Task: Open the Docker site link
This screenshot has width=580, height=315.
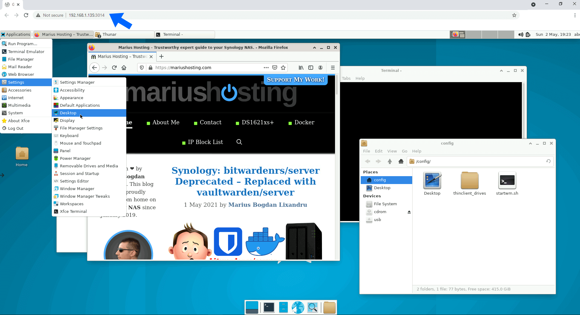Action: [x=304, y=122]
